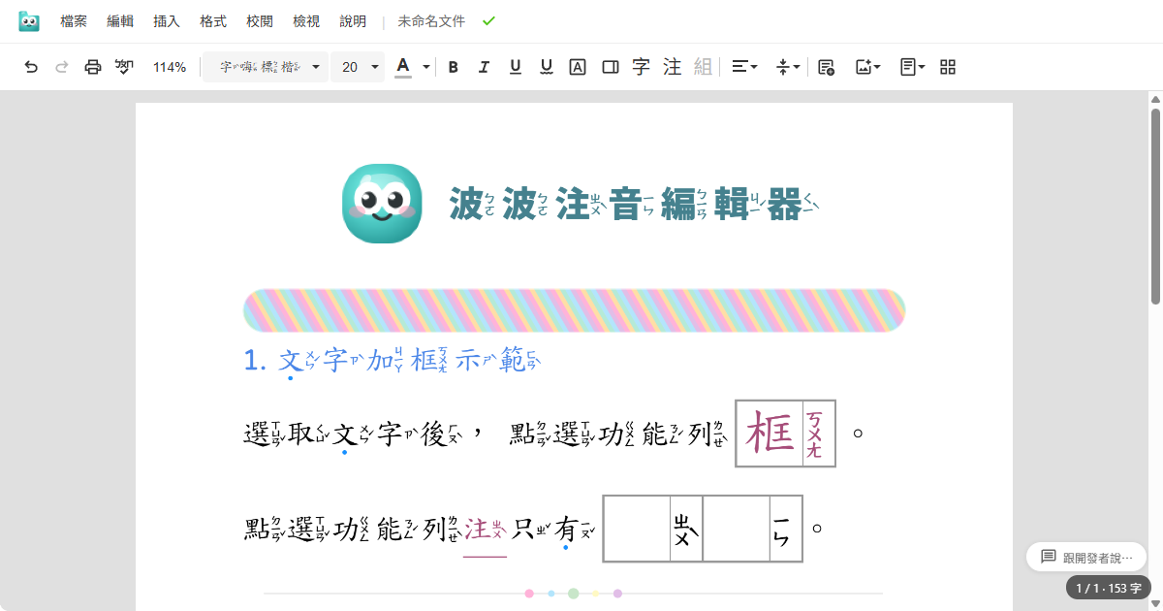Screen dimensions: 1163x611
Task: Redo the last action
Action: click(62, 67)
